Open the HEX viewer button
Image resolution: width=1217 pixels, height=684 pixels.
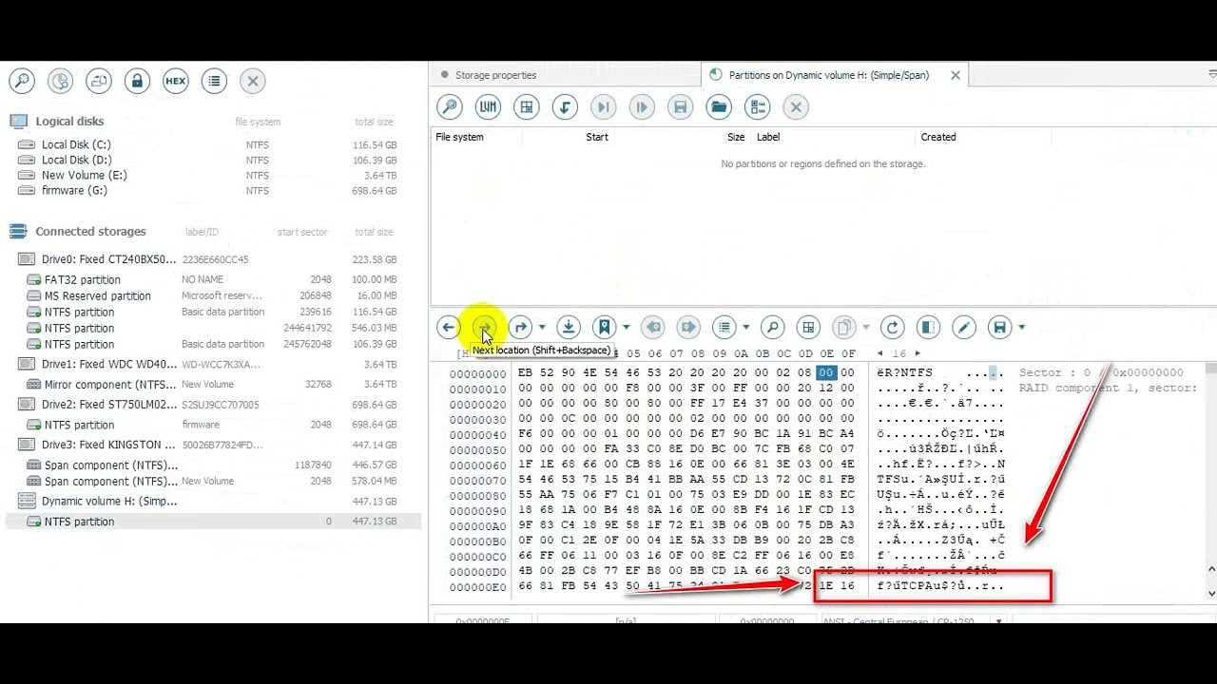click(176, 82)
